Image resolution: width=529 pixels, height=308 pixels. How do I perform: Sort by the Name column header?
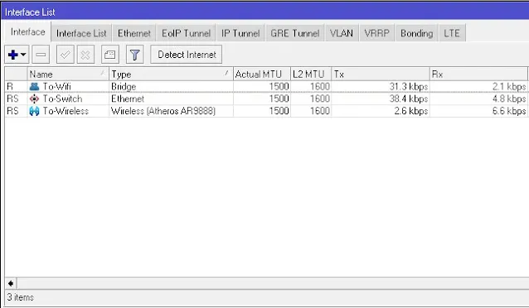(x=68, y=75)
